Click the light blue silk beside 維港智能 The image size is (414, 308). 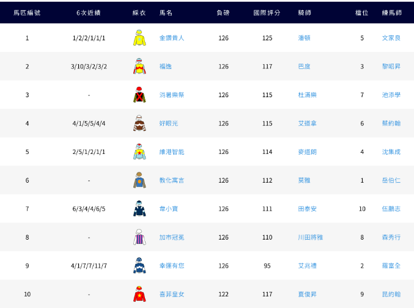[x=139, y=152]
